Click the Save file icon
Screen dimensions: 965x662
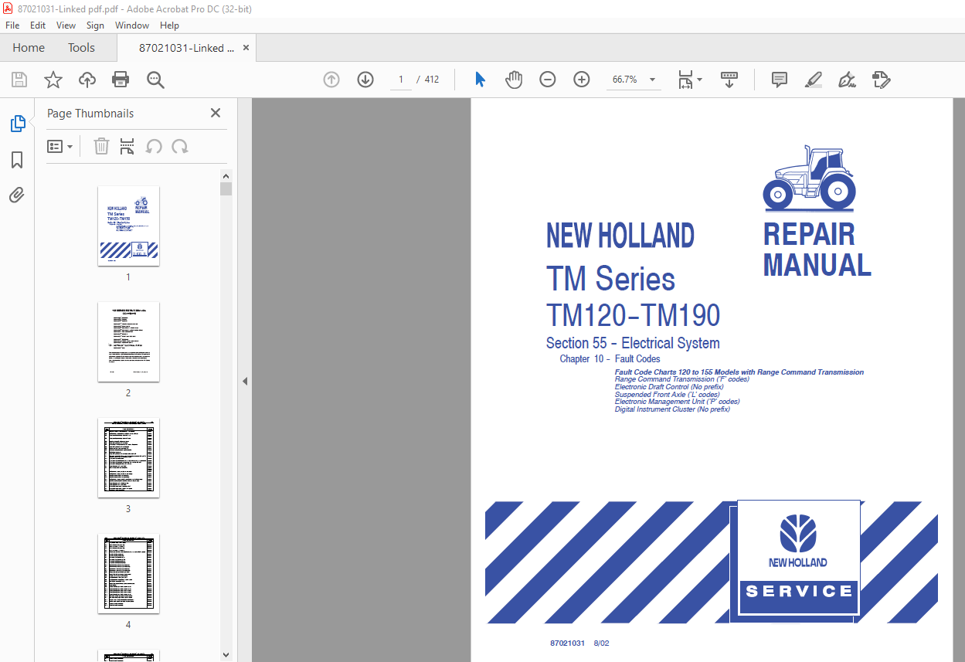pos(19,80)
